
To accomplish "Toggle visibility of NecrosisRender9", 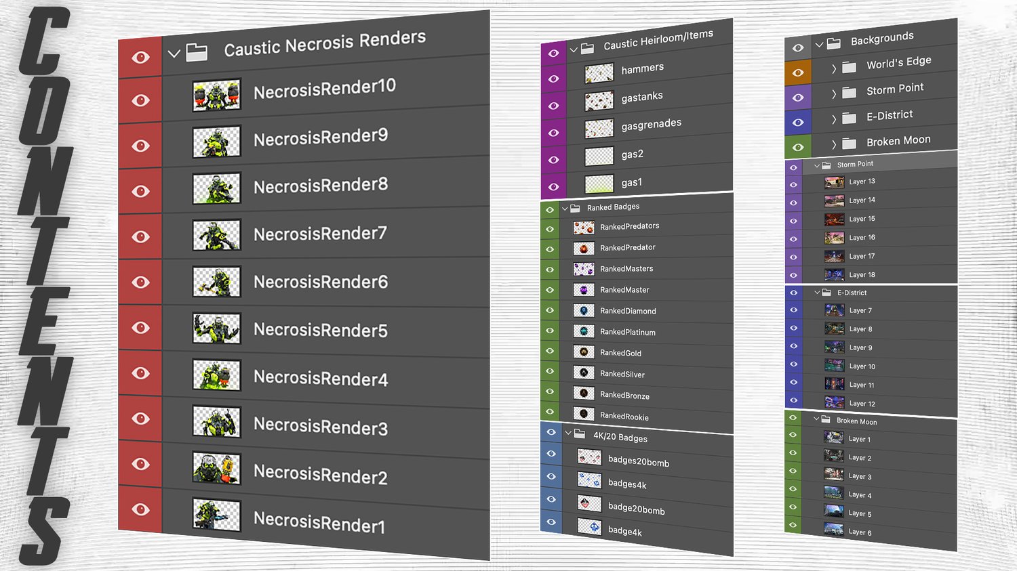I will (x=140, y=146).
